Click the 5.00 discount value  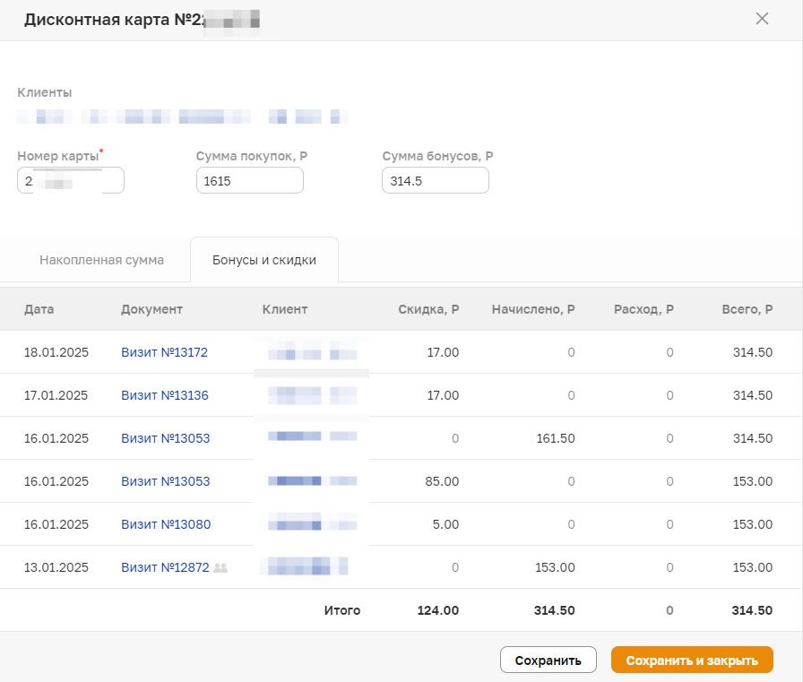[445, 524]
